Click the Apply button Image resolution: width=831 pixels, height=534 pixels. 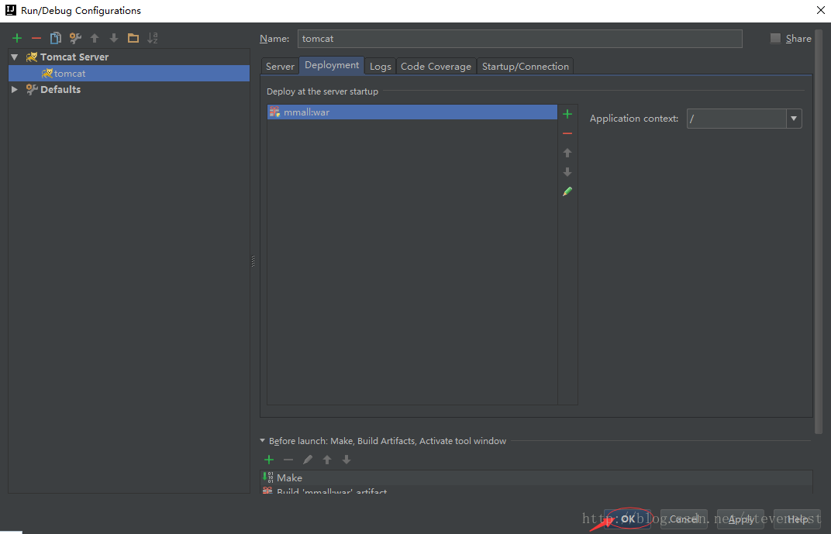(x=740, y=518)
